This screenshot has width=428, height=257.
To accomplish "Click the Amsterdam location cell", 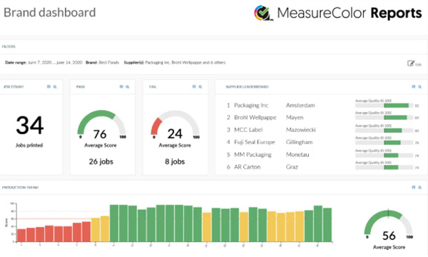I will (300, 105).
